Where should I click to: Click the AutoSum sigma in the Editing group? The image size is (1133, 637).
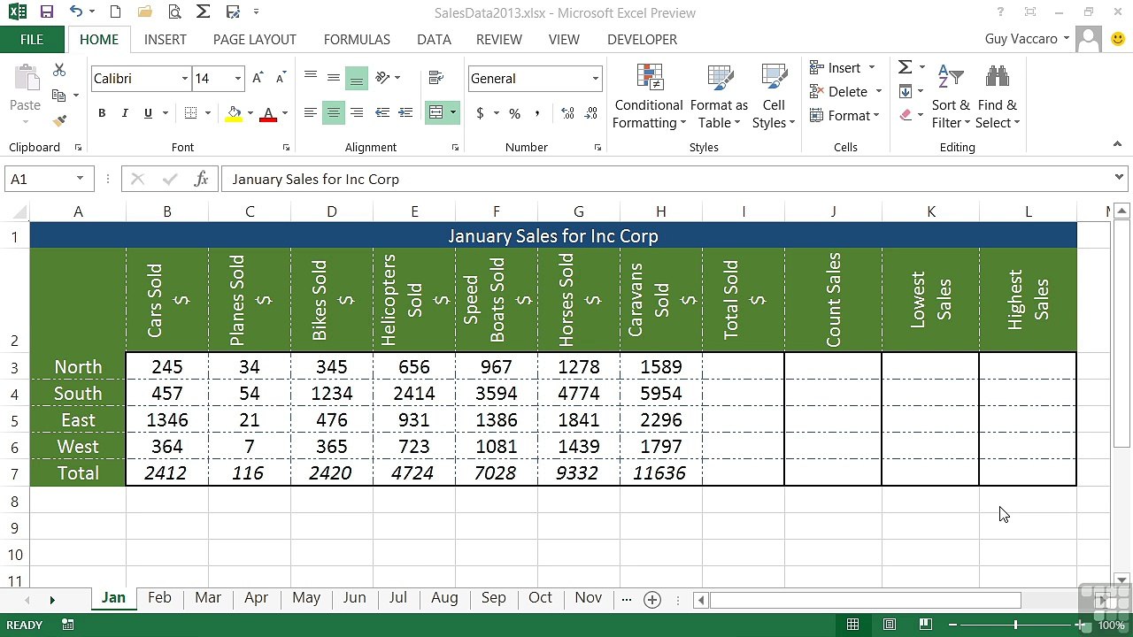(x=905, y=67)
